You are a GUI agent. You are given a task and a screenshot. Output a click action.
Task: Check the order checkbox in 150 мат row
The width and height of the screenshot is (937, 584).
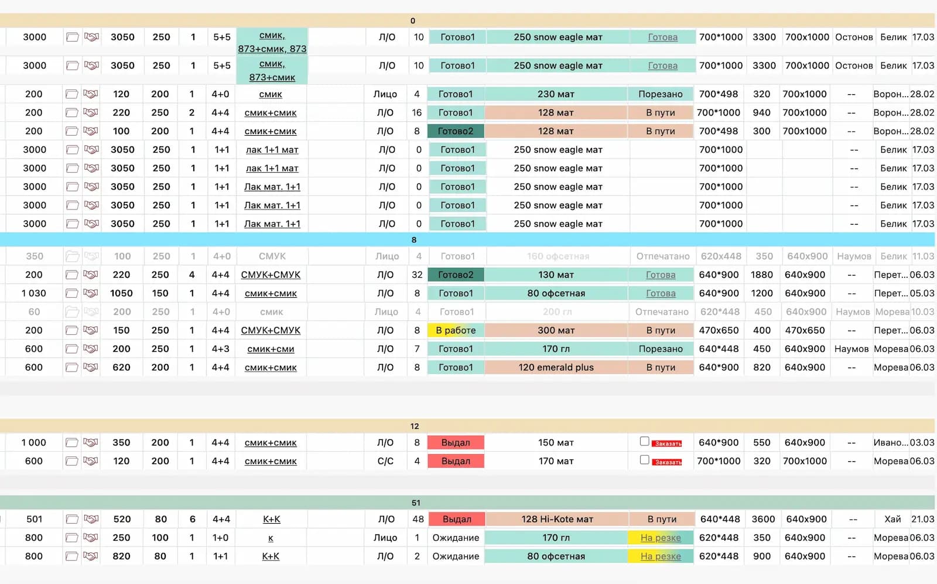(x=644, y=441)
